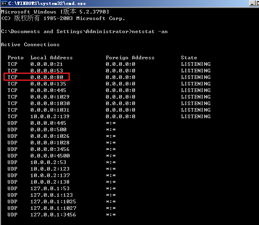Click LISTENING state in port 21 row

(196, 64)
